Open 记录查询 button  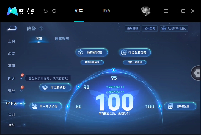(x=150, y=29)
